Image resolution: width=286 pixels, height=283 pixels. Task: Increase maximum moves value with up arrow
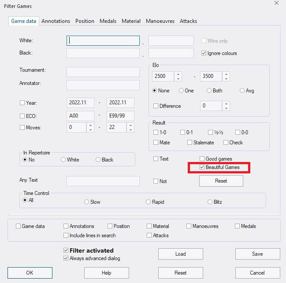130,125
